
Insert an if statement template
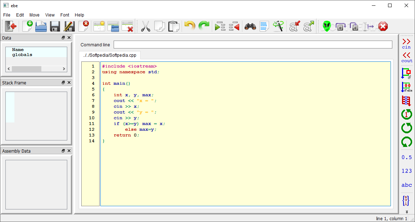(406, 74)
